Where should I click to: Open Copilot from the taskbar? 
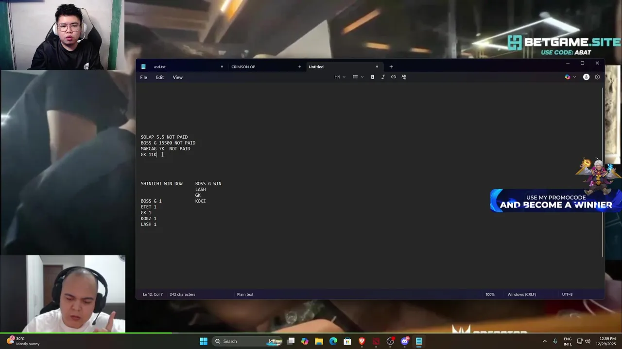point(305,341)
